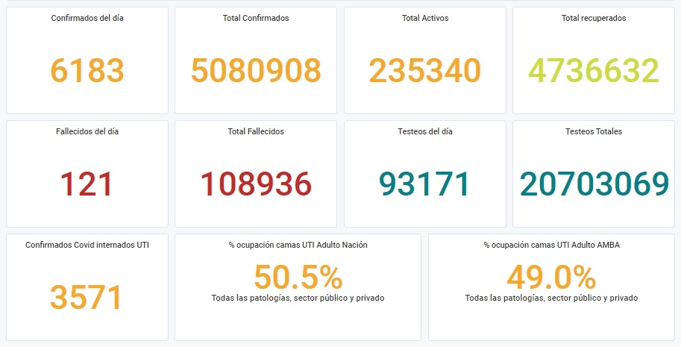Select the Total Activos card
The width and height of the screenshot is (681, 347).
click(424, 60)
